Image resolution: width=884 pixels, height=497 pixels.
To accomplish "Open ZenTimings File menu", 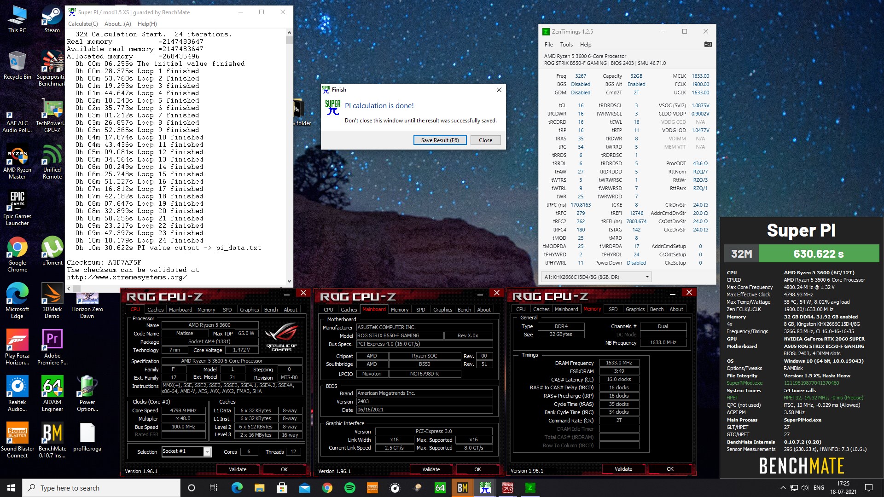I will [548, 45].
